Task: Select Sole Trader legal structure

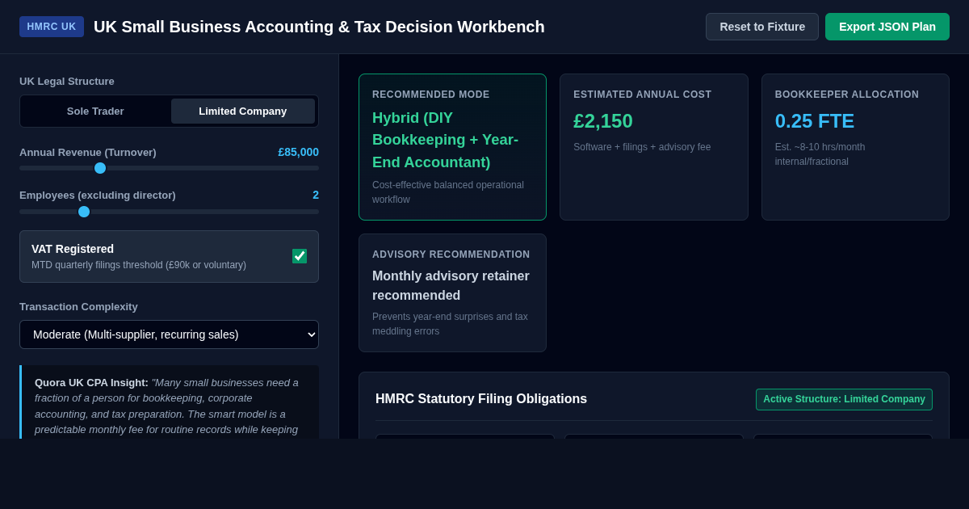Action: tap(95, 111)
